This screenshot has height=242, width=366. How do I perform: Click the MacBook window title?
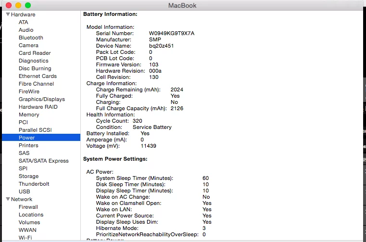(x=182, y=5)
